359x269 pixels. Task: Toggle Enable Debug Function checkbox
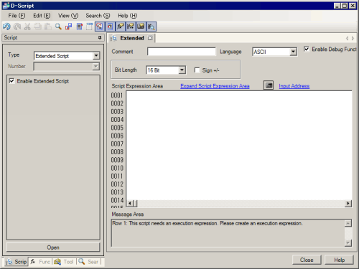coord(307,49)
